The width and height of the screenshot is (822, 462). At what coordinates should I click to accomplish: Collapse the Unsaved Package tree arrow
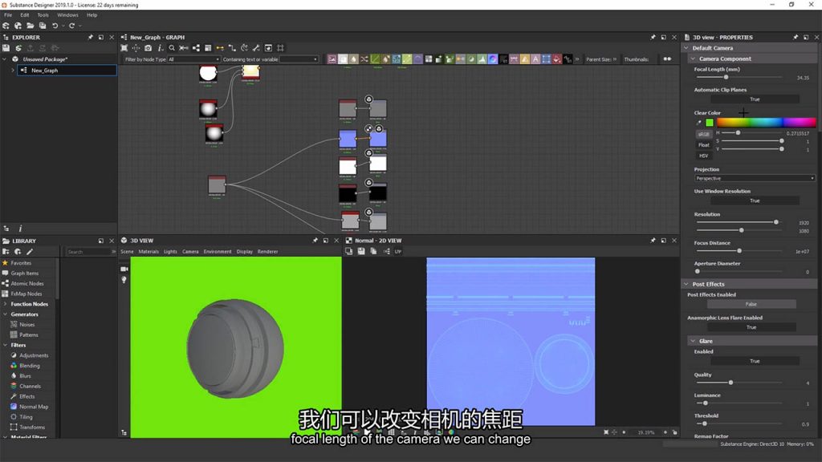[5, 59]
